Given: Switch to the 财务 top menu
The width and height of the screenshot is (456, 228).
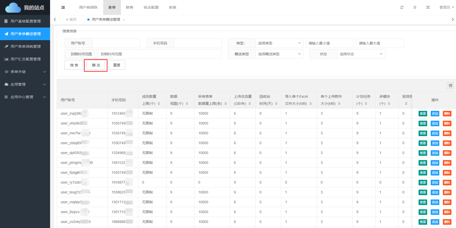Looking at the screenshot, I should point(129,7).
